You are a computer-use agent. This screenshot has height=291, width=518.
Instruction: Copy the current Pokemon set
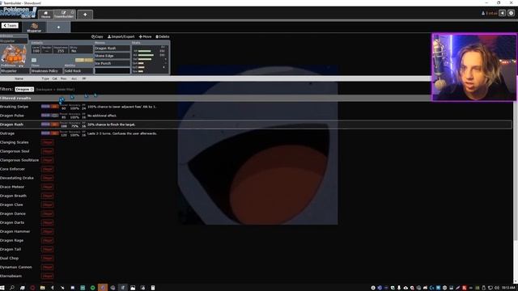[x=97, y=36]
